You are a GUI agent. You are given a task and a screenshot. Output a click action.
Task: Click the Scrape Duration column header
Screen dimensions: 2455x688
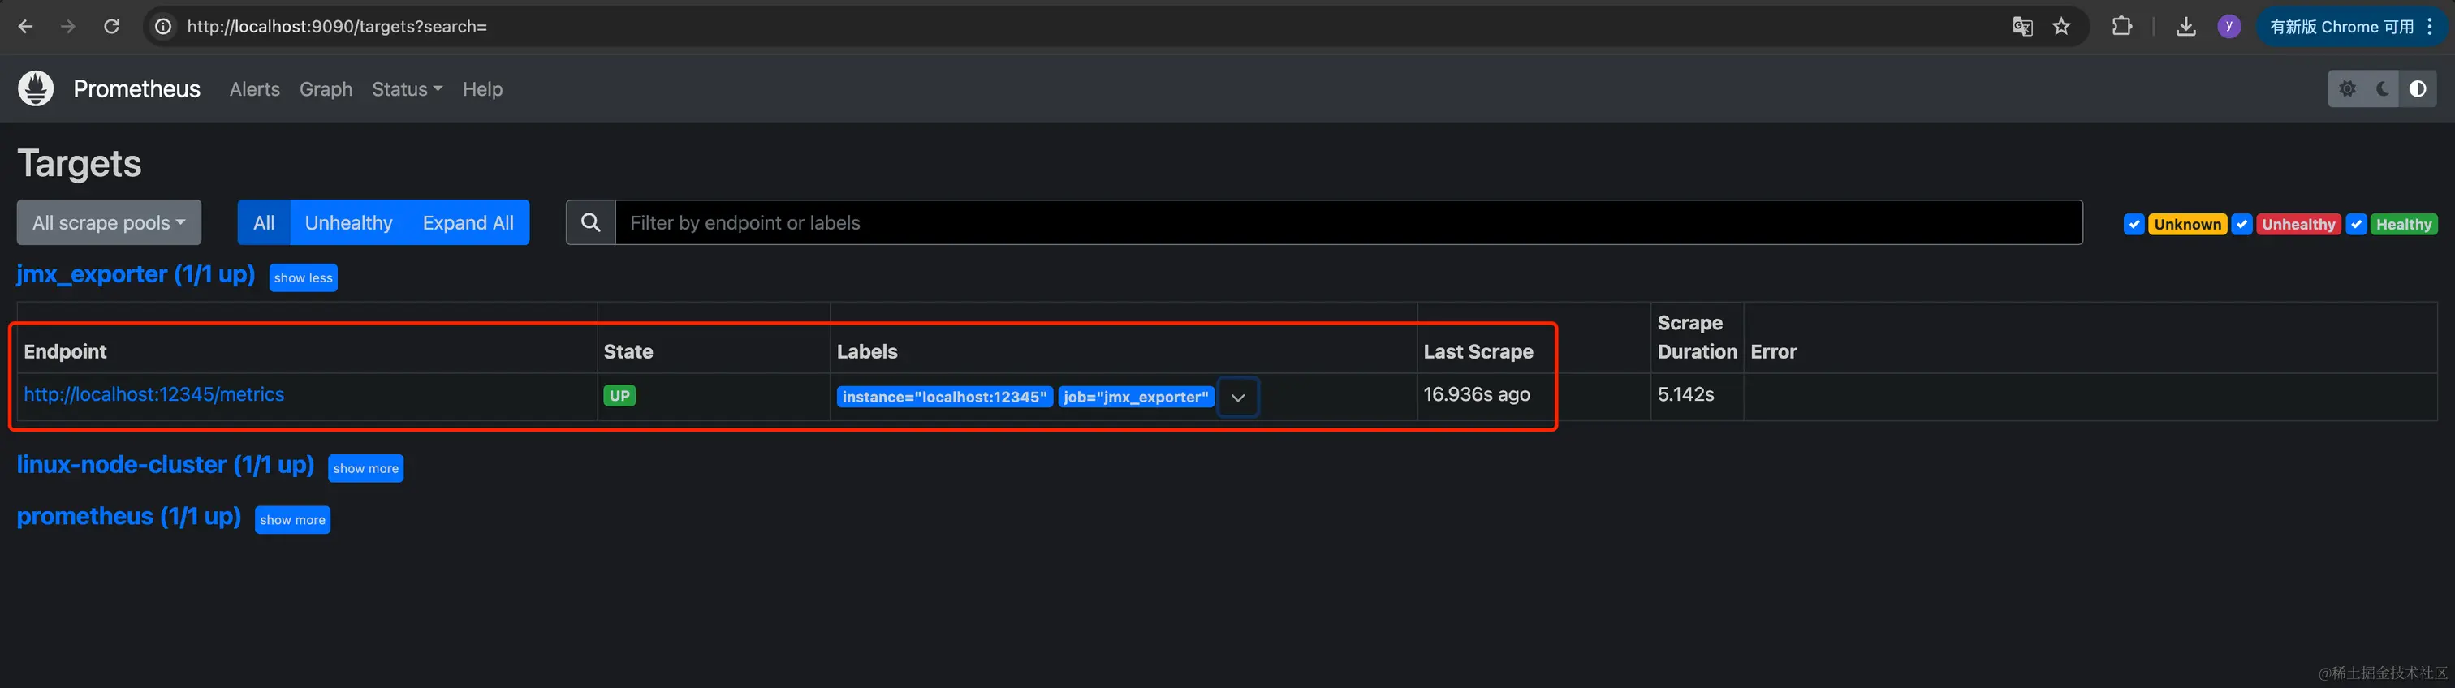(x=1698, y=338)
